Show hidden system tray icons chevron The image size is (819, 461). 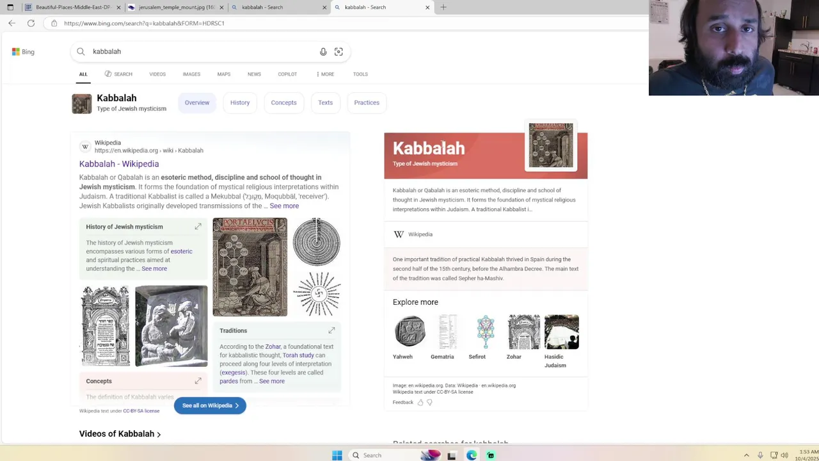(746, 455)
